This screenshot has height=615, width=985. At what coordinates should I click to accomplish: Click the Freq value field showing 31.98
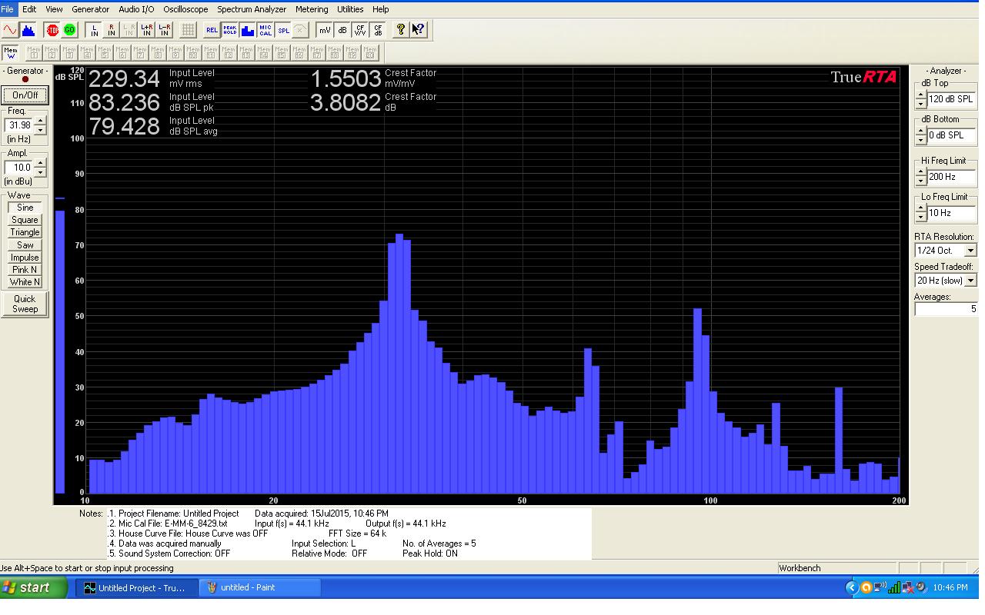pos(20,125)
